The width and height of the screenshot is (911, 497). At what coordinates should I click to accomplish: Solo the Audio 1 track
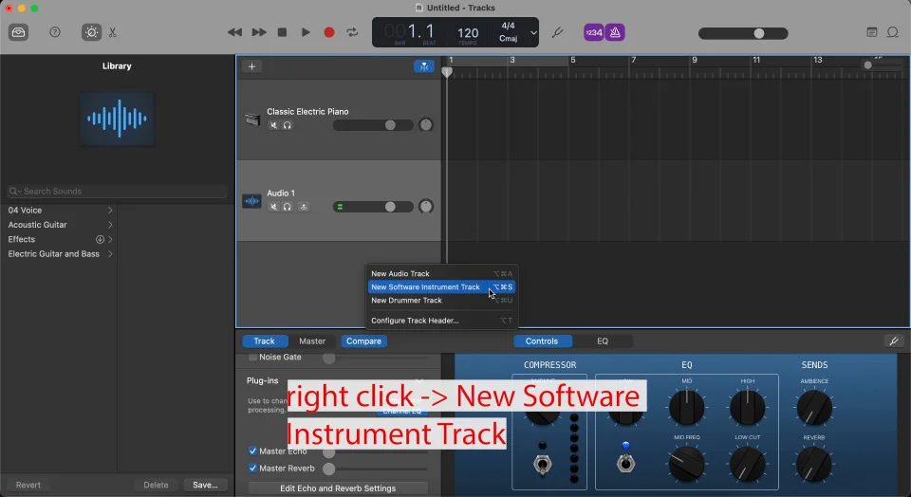(x=287, y=207)
